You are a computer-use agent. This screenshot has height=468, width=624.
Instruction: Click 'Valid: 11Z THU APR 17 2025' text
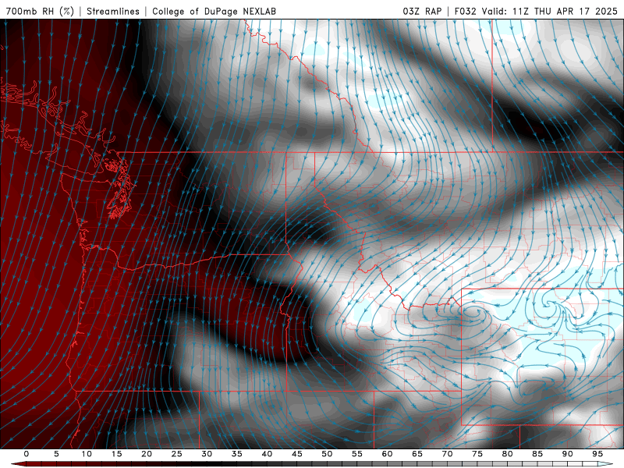(550, 11)
